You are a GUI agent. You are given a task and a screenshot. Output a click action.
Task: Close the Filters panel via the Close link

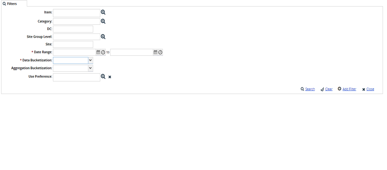coord(370,89)
